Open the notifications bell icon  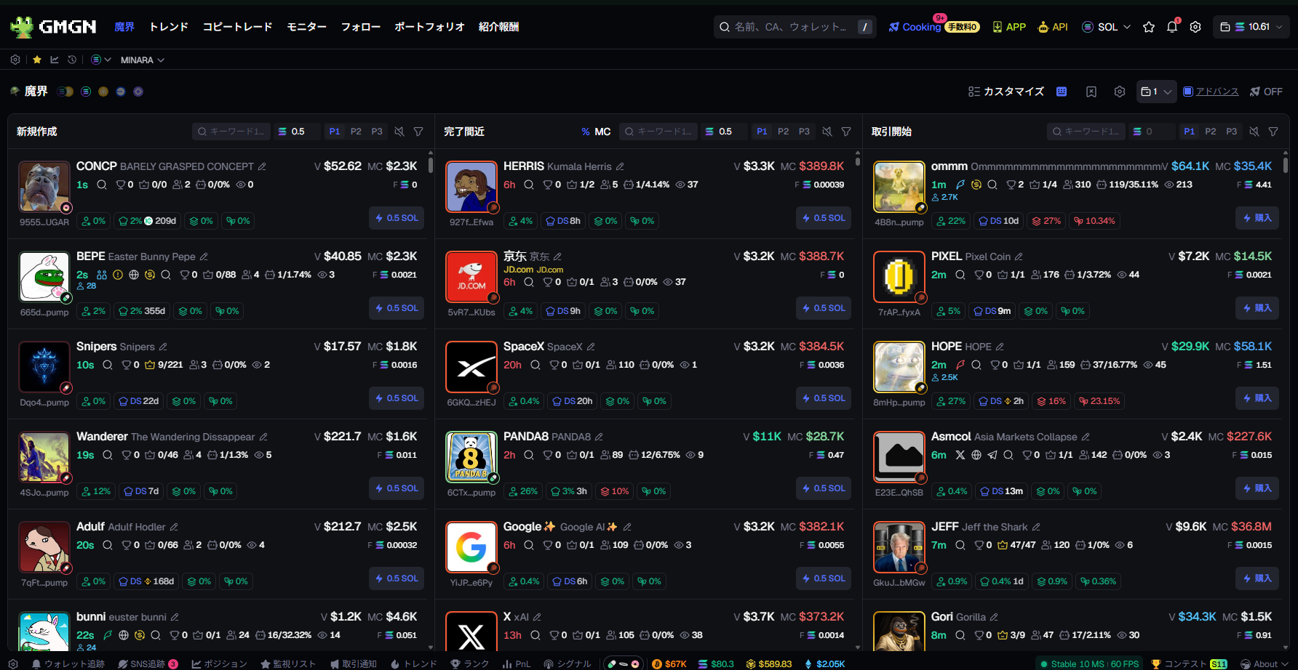pyautogui.click(x=1172, y=27)
